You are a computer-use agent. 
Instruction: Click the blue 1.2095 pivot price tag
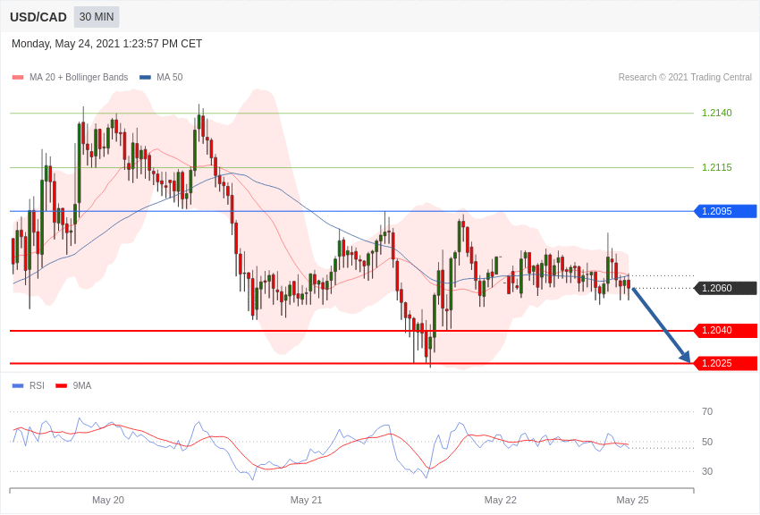pos(726,211)
